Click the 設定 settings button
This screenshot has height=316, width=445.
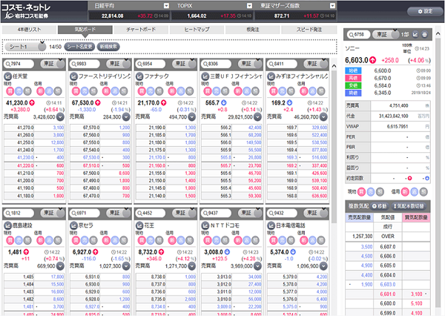click(x=425, y=11)
